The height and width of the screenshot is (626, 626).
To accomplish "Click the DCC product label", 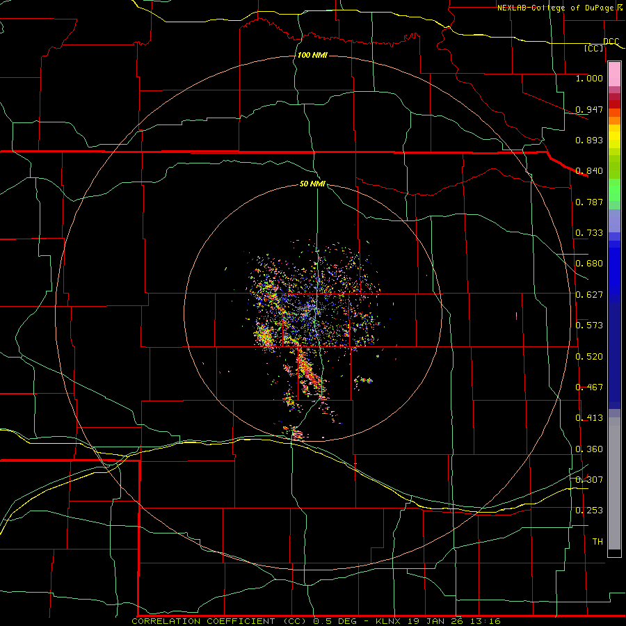I will click(x=611, y=41).
